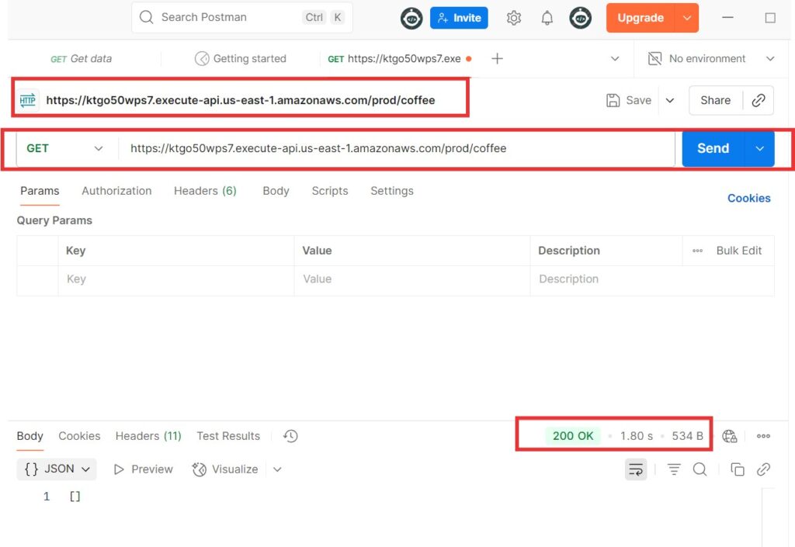Open the Cookies link
This screenshot has height=547, width=795.
coord(749,199)
